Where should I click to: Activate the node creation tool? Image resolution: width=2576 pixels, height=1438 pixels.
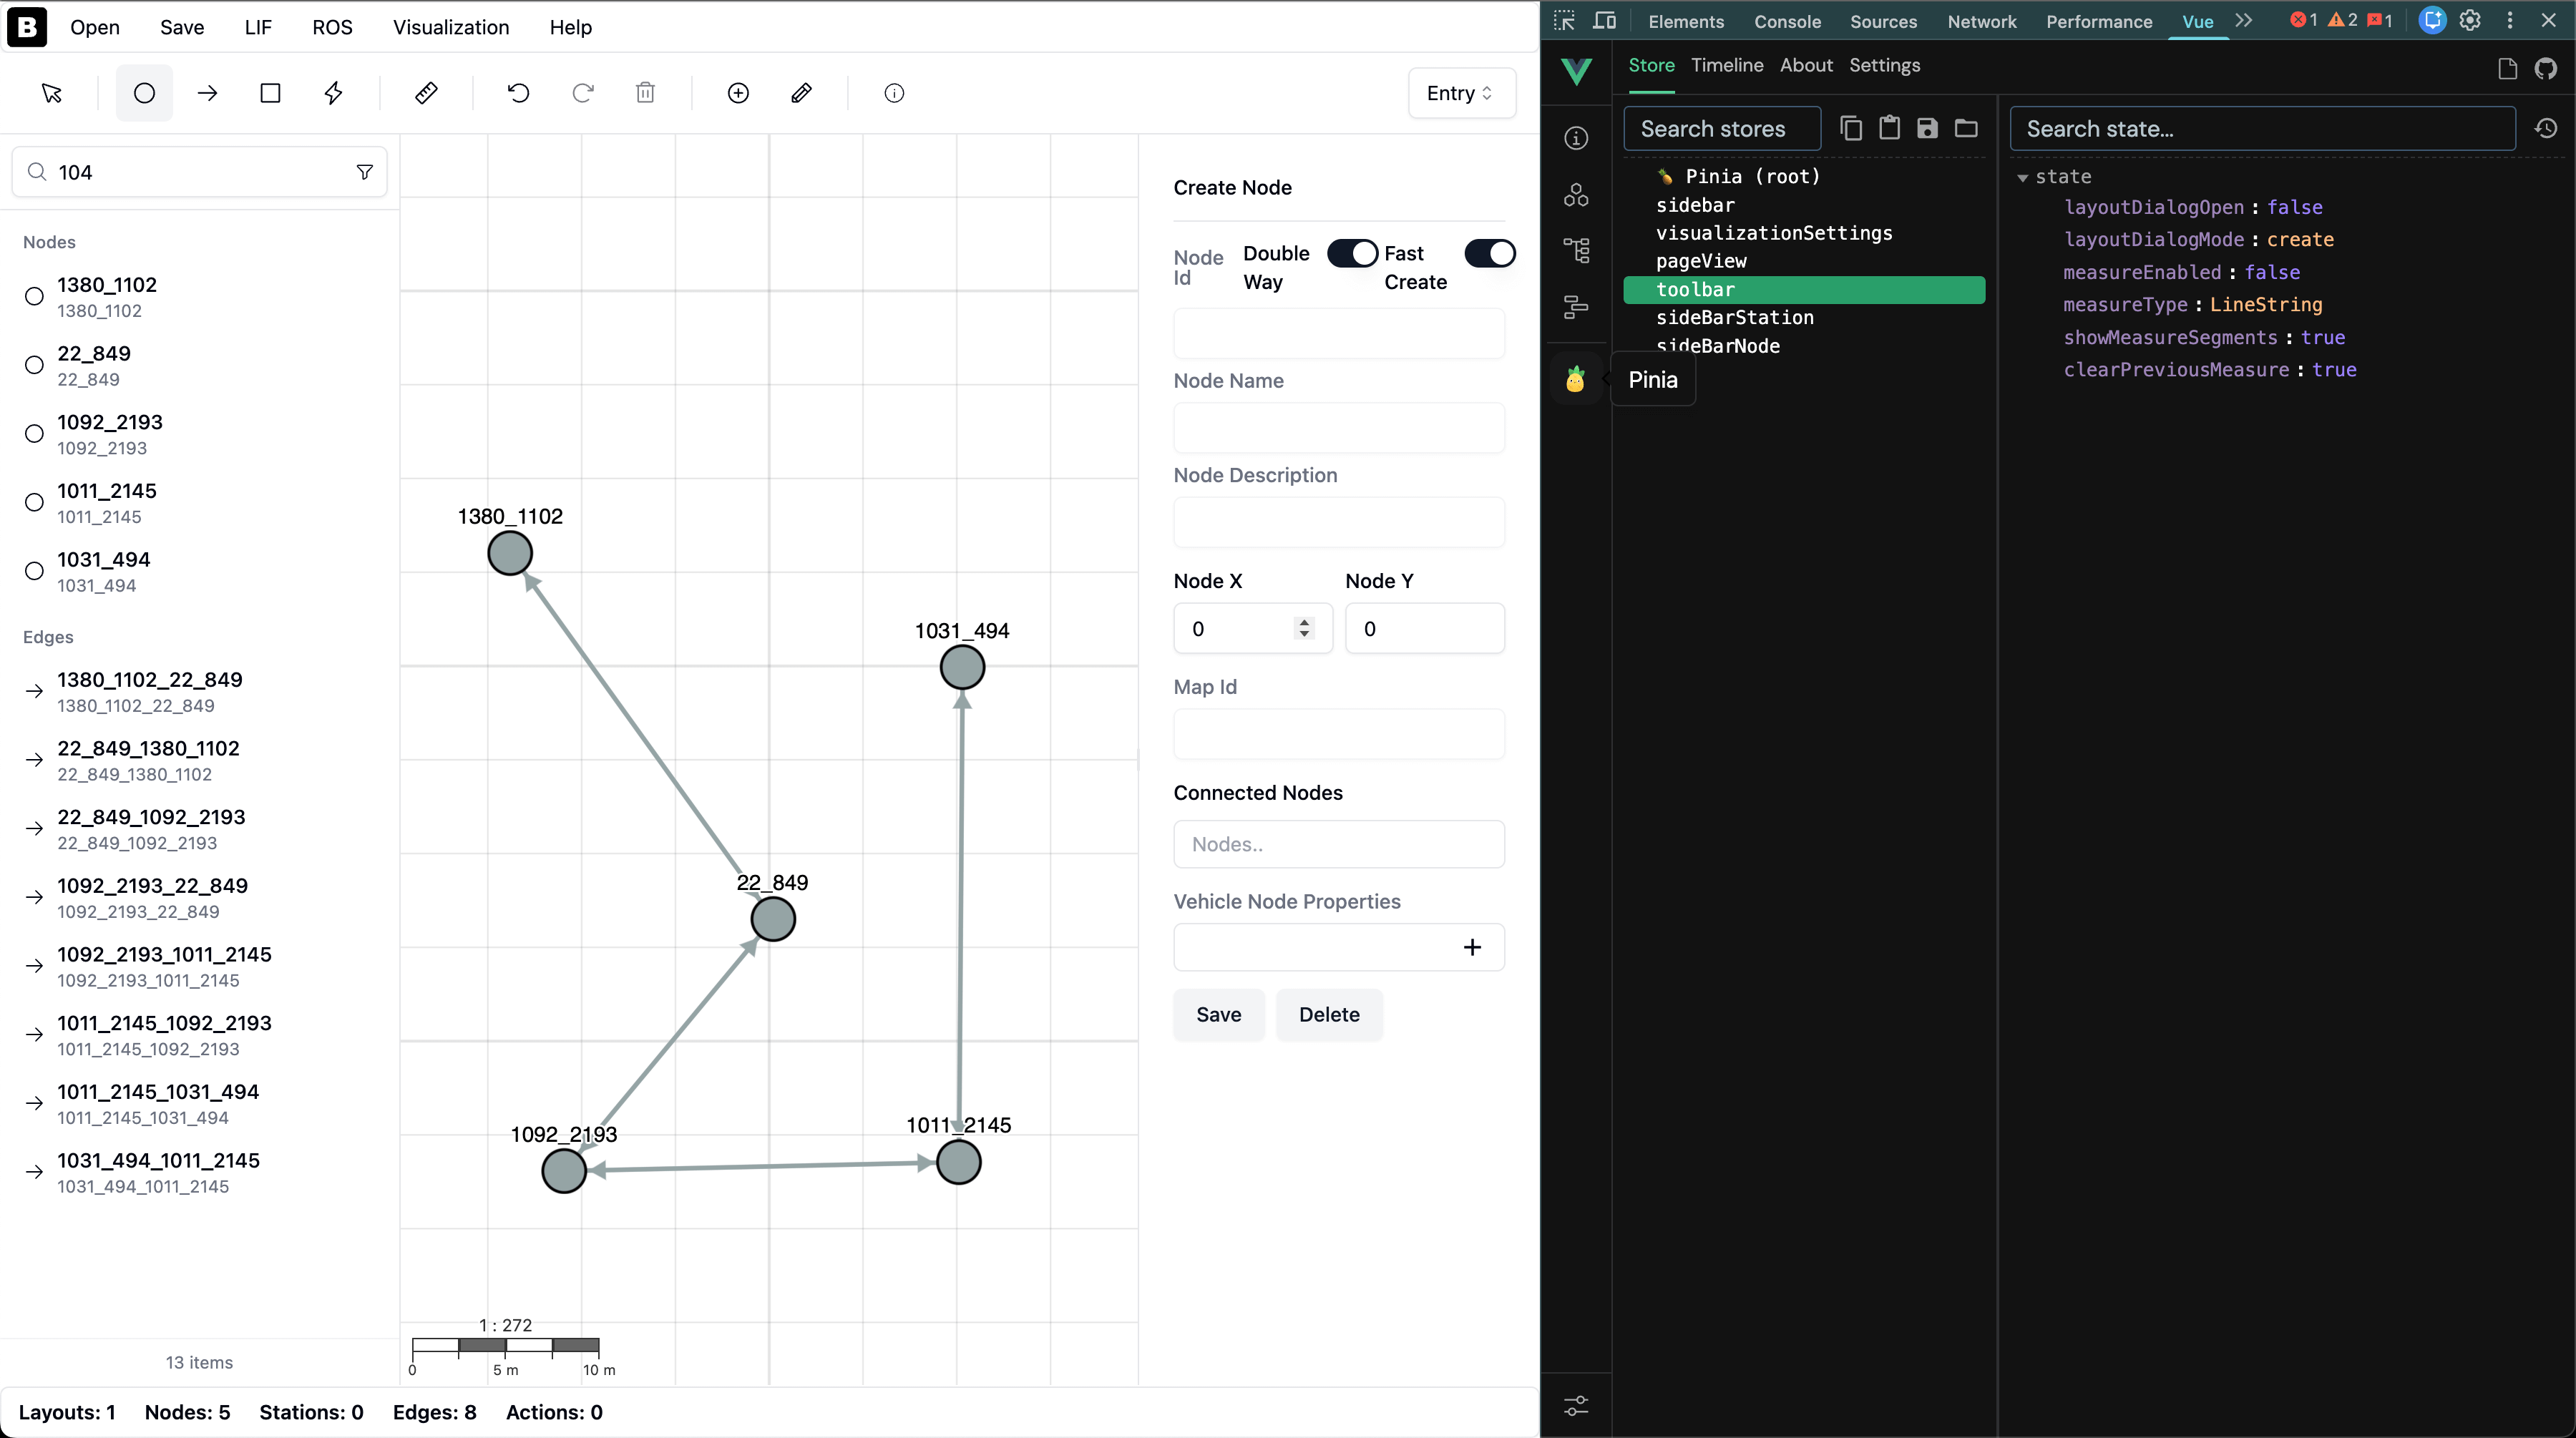pyautogui.click(x=144, y=93)
